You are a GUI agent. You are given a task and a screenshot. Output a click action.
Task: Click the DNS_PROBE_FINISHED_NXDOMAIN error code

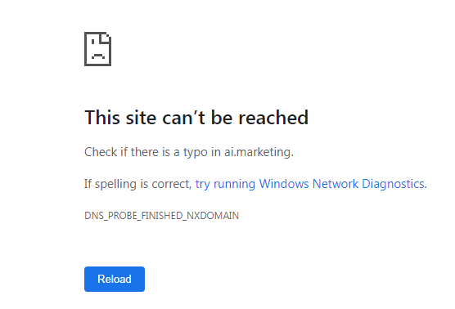point(162,216)
